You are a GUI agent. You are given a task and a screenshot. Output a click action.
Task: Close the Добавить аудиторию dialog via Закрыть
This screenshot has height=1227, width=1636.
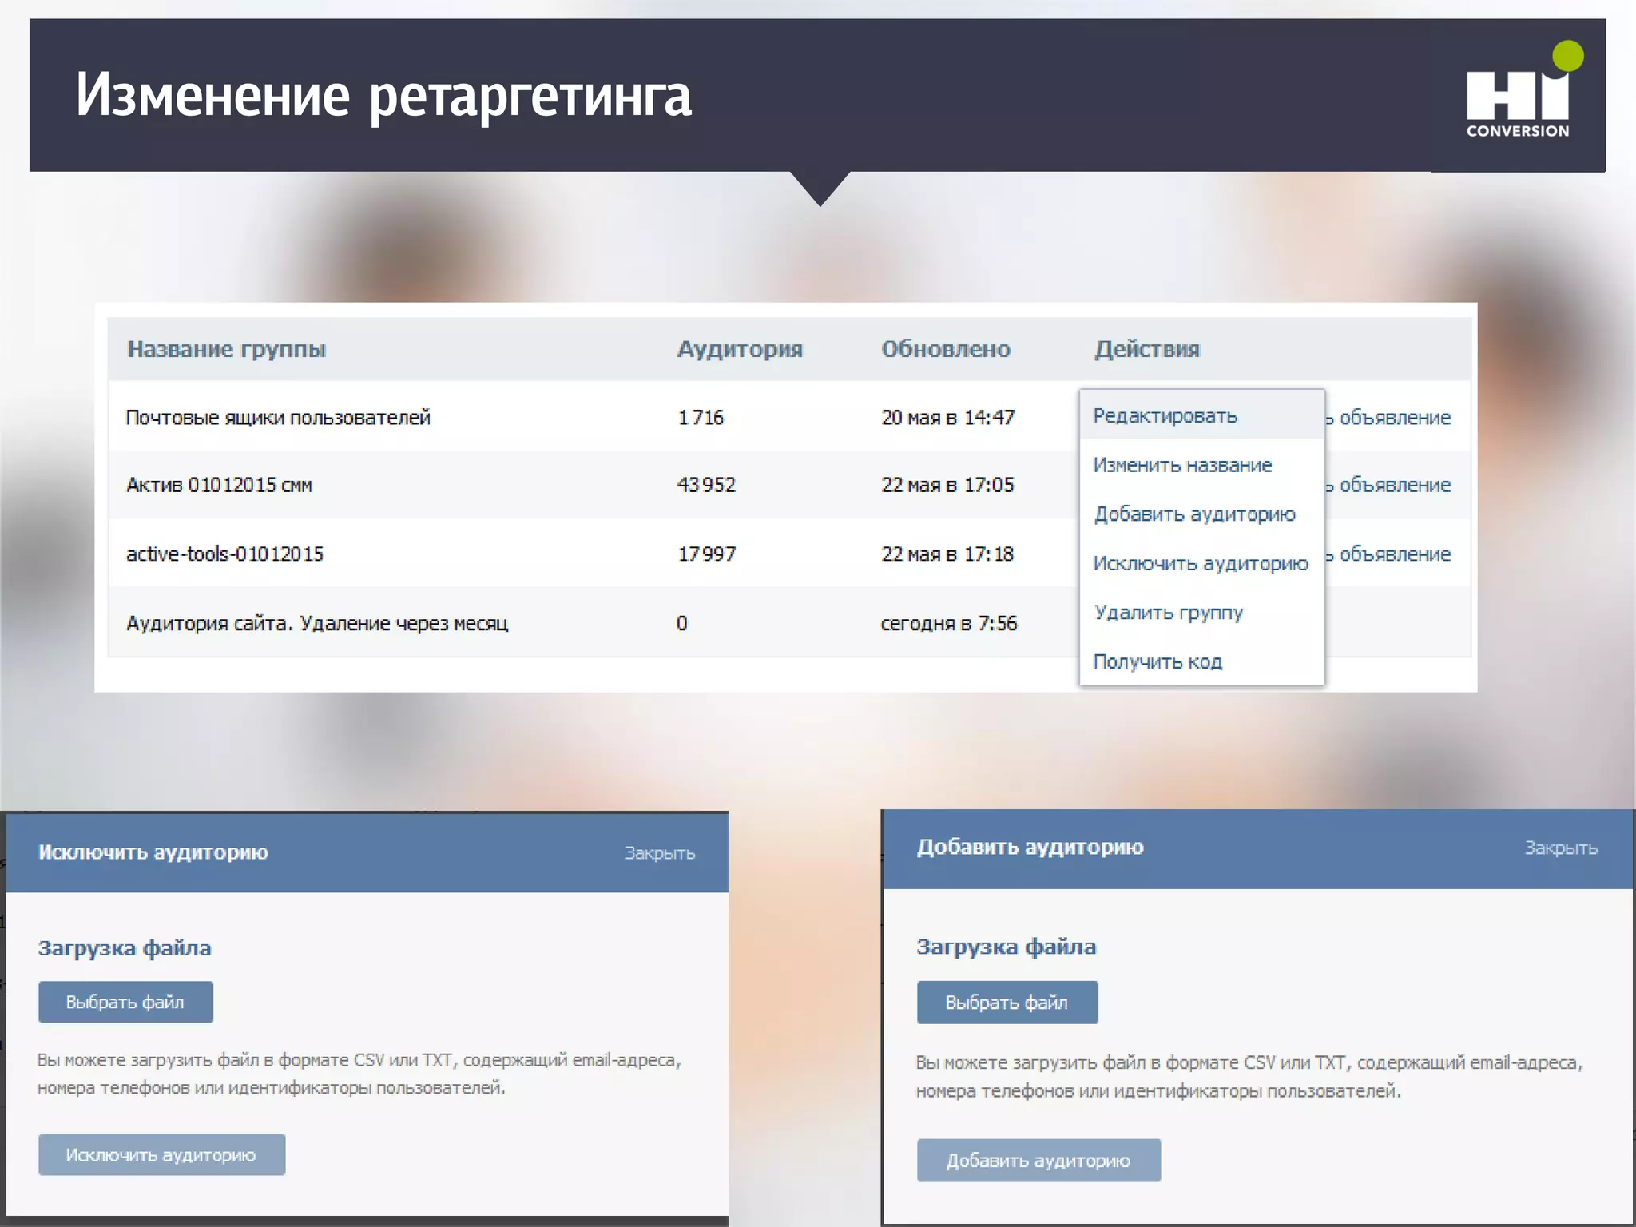[x=1561, y=848]
